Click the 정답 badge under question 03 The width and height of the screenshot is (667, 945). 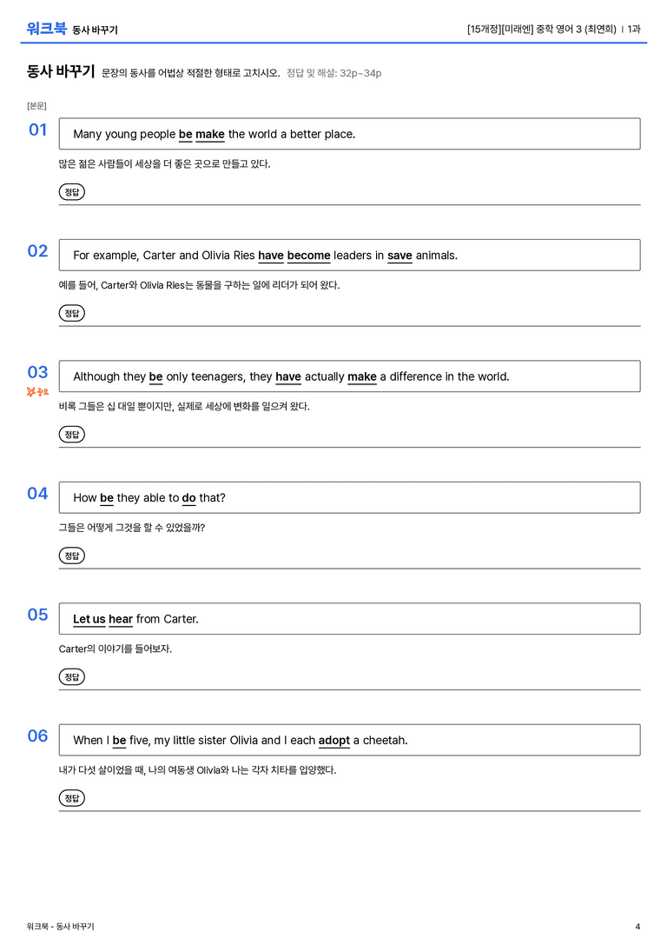[x=71, y=434]
